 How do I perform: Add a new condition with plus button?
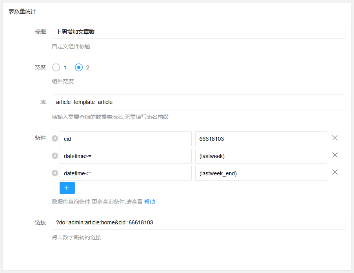point(67,188)
